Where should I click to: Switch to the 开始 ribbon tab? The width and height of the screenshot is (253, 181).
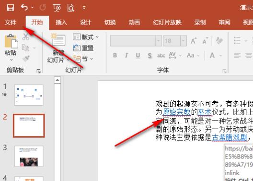[x=37, y=23]
